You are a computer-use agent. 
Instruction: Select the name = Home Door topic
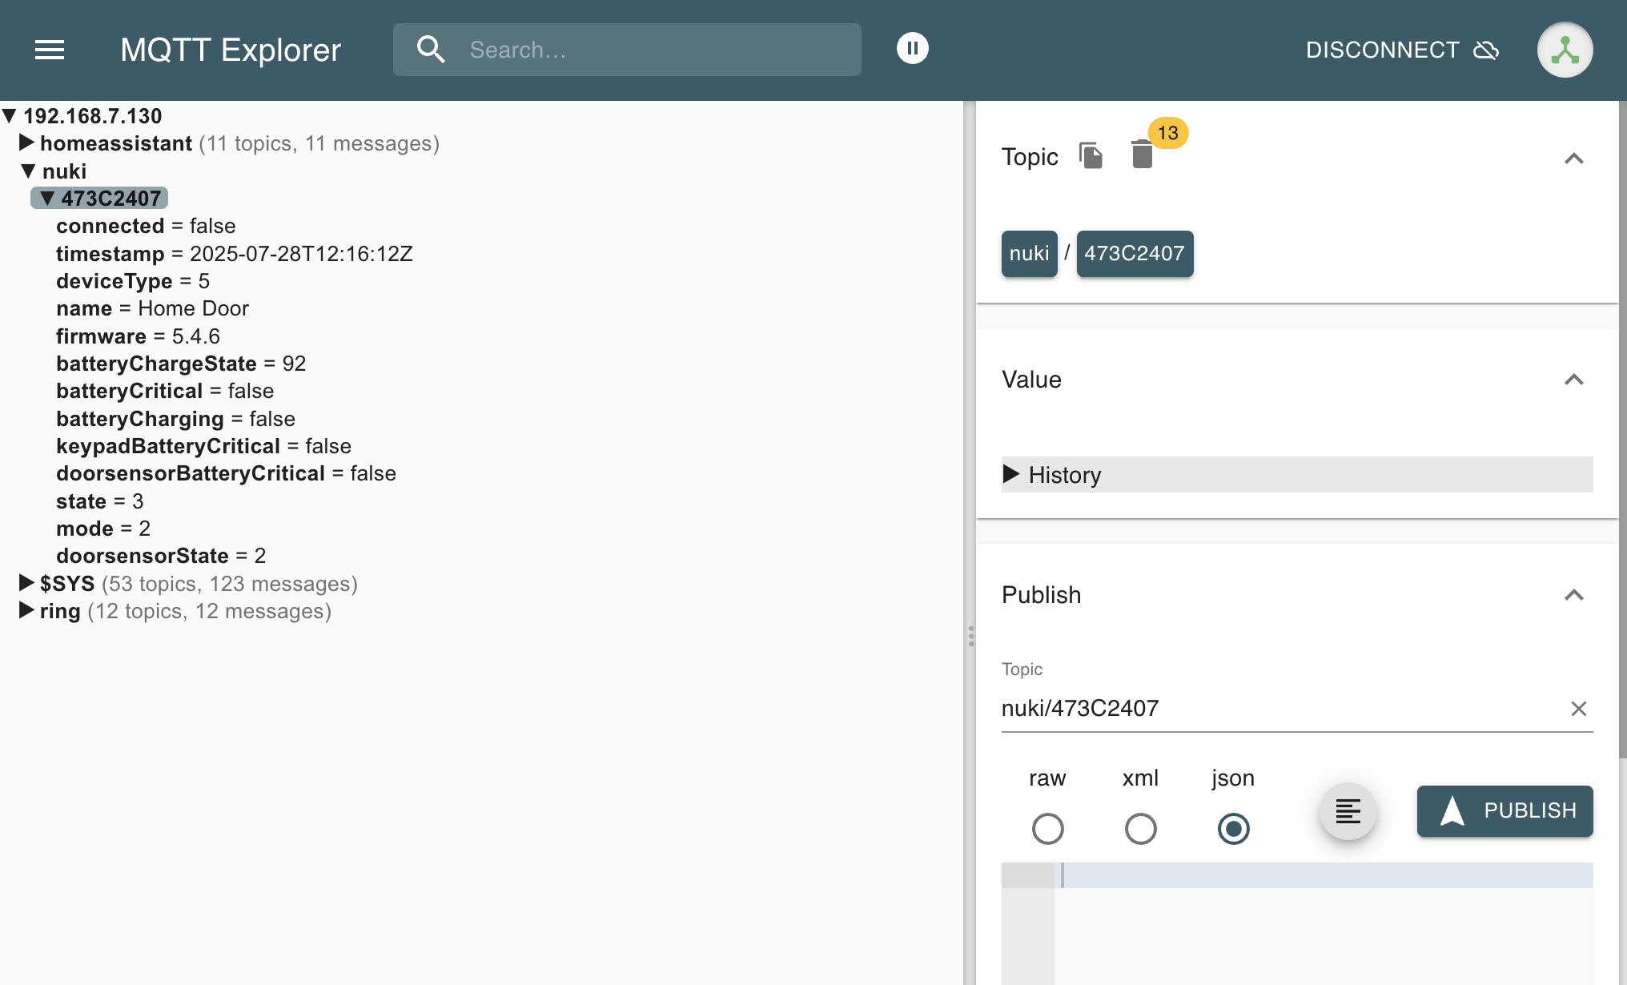[152, 308]
